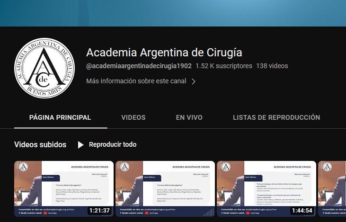Screen dimensions: 346x222
Task: Switch to the VIDEOS tab
Action: (133, 117)
